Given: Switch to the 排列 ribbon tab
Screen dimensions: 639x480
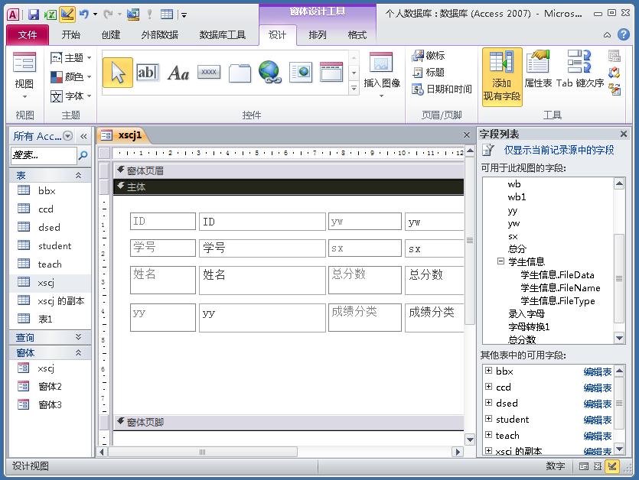Looking at the screenshot, I should click(316, 34).
